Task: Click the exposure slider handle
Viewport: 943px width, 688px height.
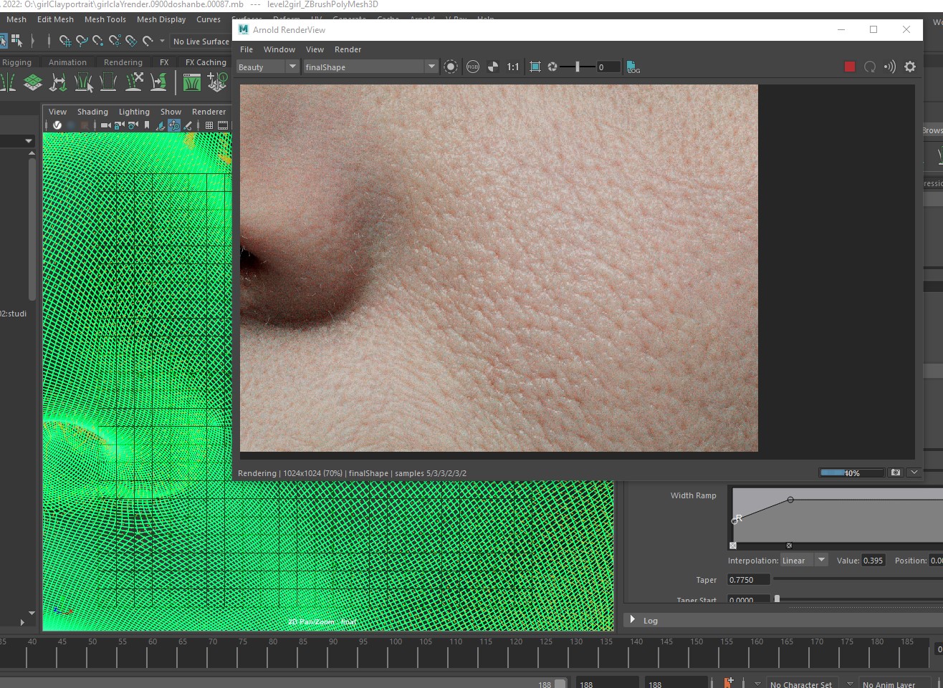Action: point(578,67)
